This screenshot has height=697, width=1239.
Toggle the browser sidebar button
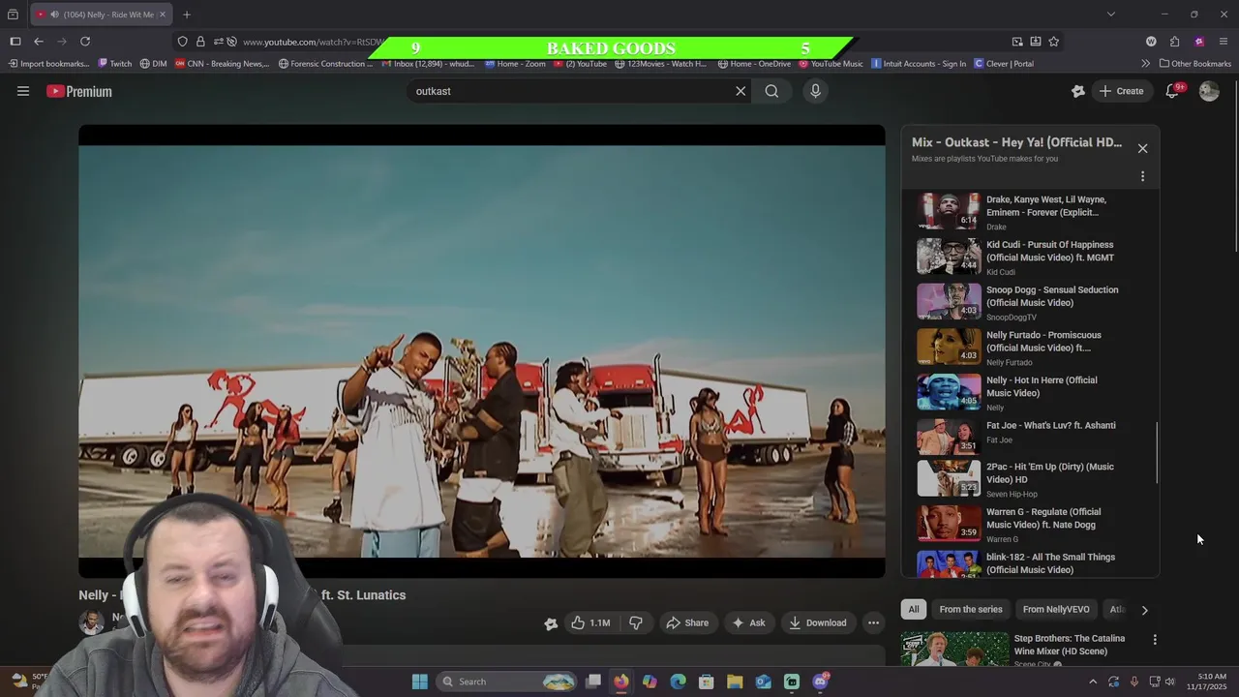(x=15, y=42)
